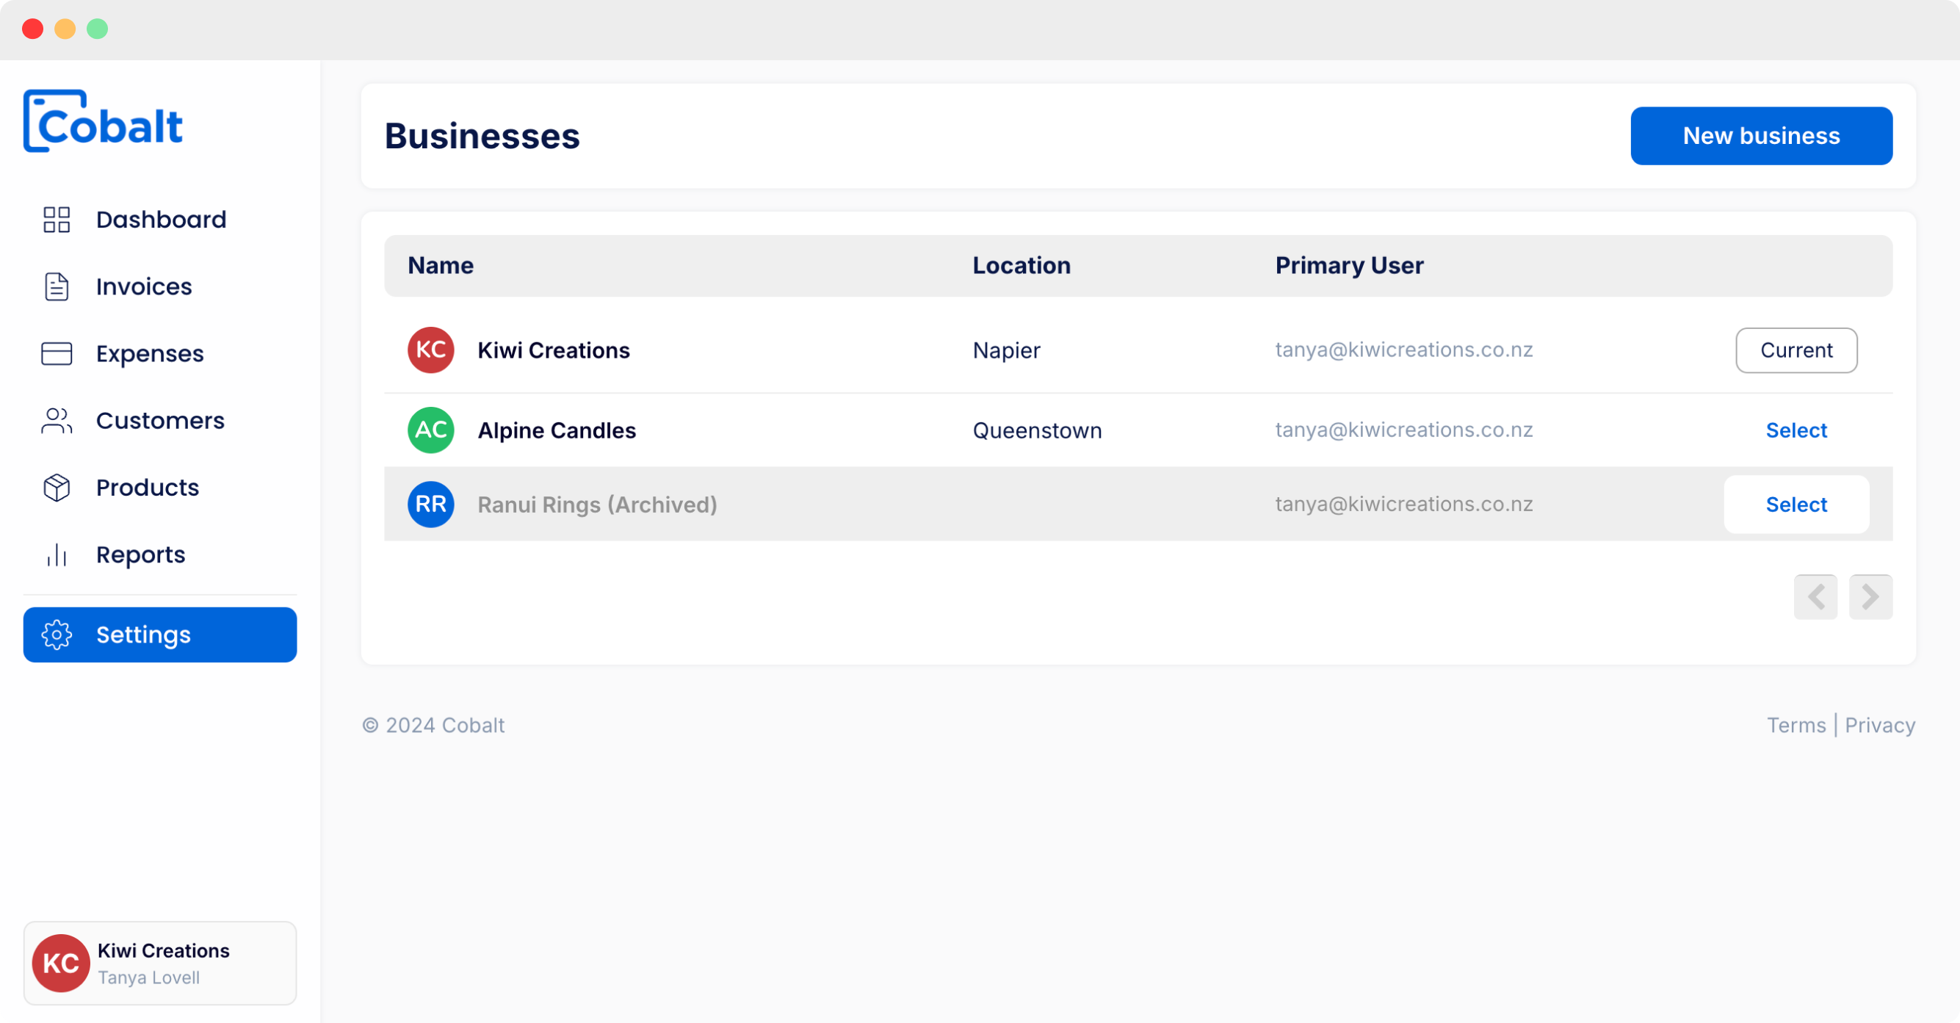Screen dimensions: 1960x1023
Task: Click Privacy link in footer
Action: coord(1881,725)
